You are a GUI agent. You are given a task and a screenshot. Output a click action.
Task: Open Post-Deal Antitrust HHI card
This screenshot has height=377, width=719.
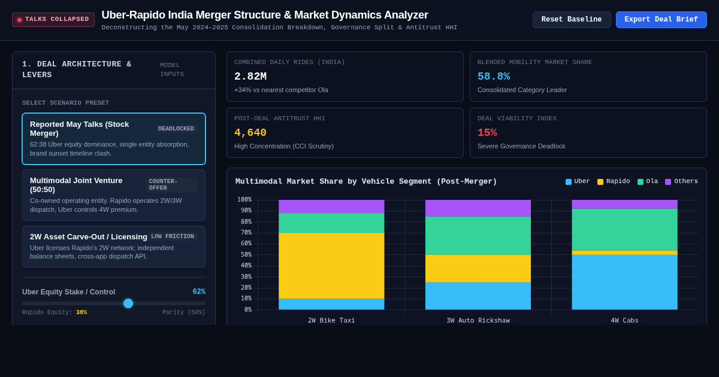pos(345,133)
